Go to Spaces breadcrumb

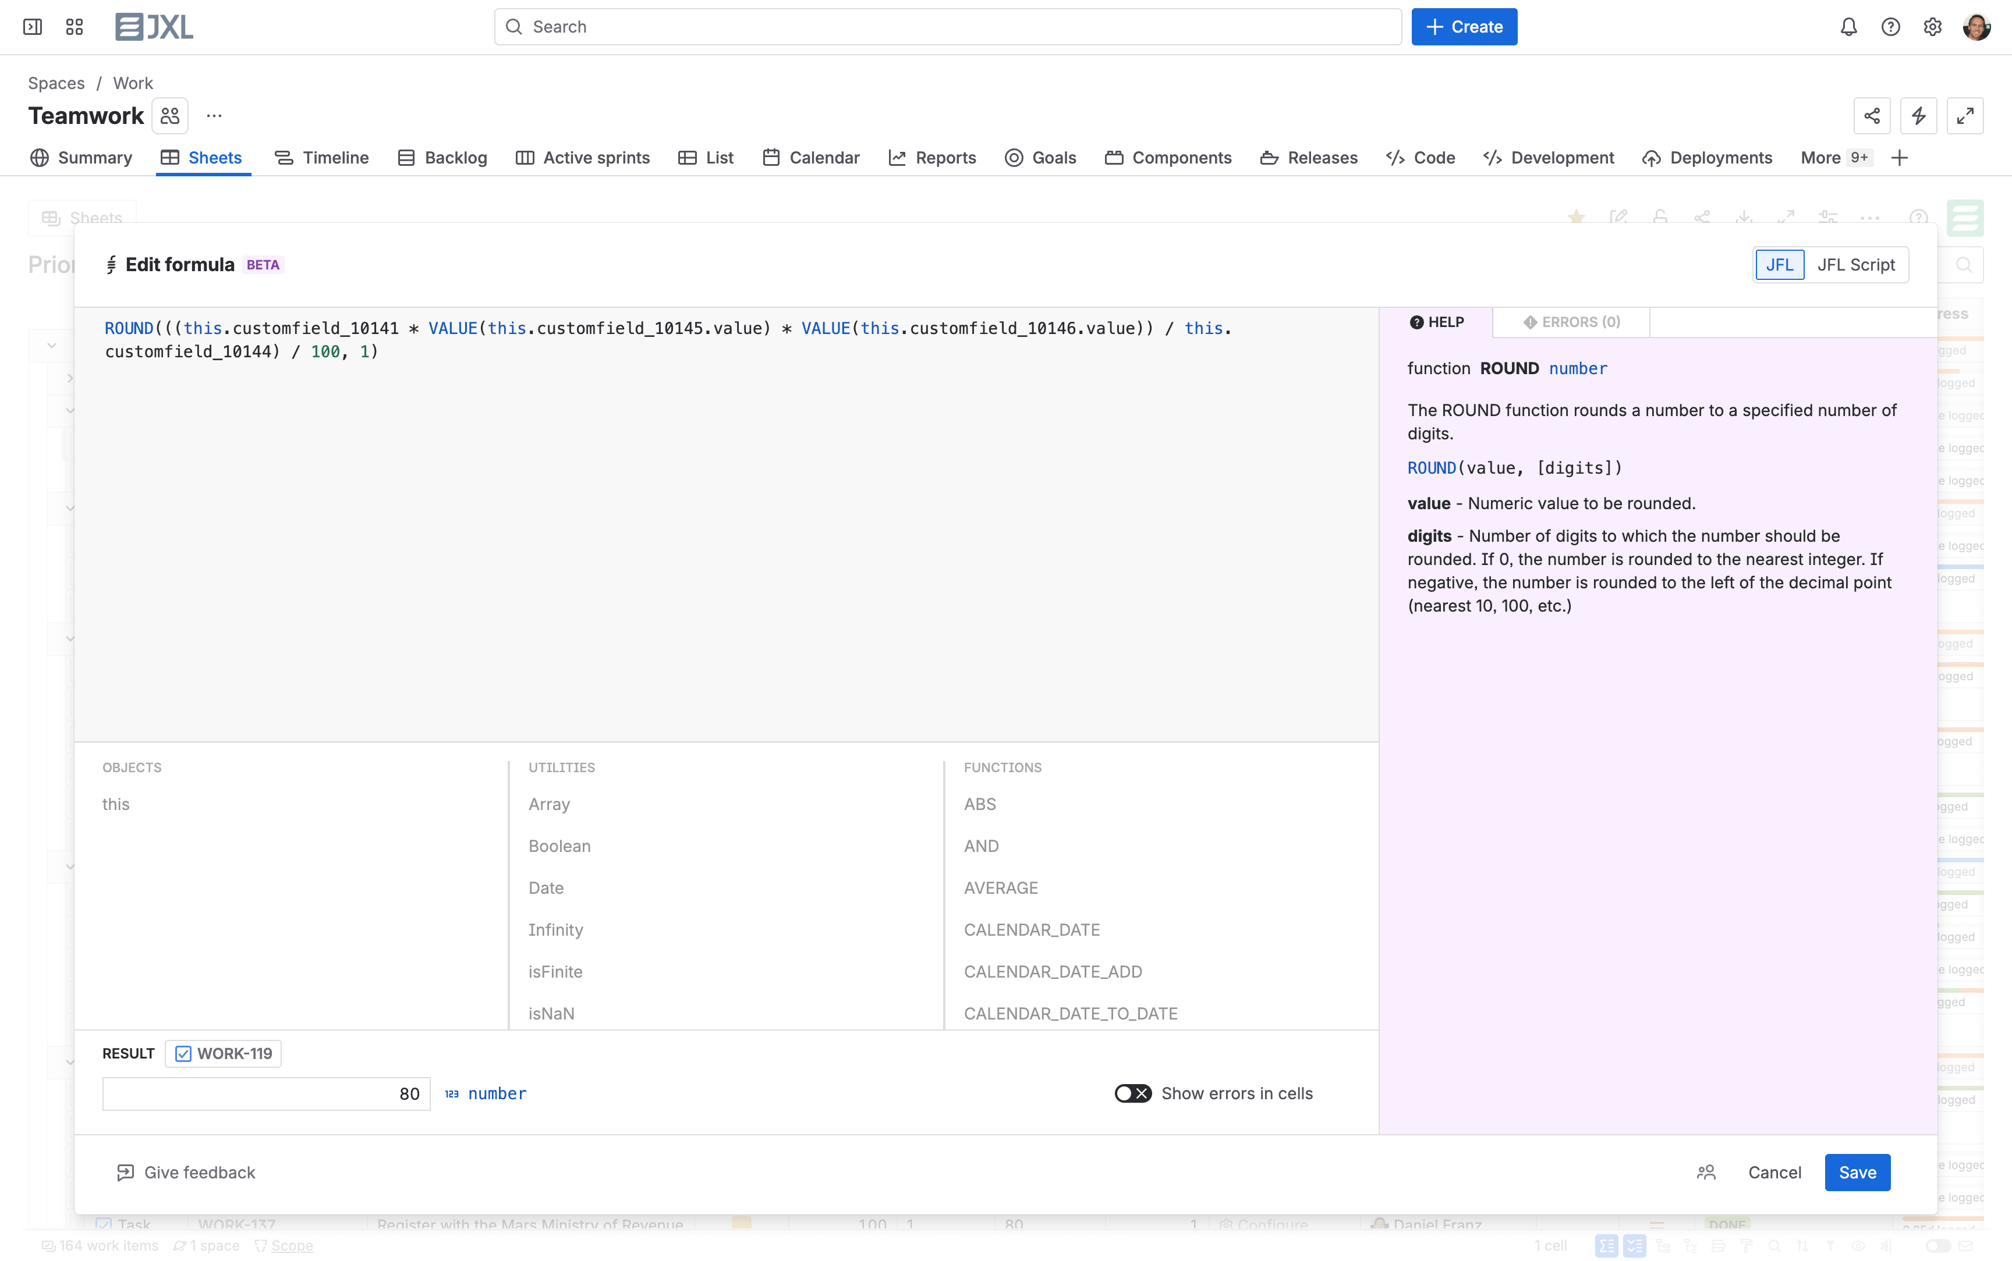[x=56, y=83]
